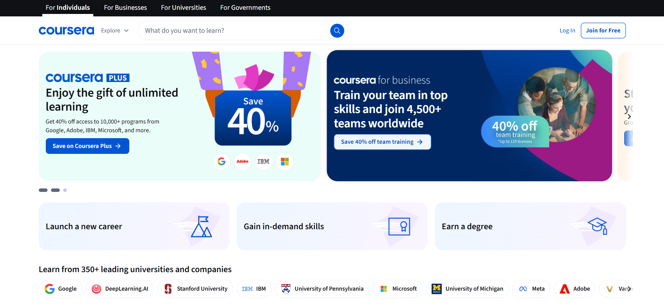Click the Adobe logo in Coursera Plus banner
This screenshot has height=306, width=664.
click(243, 162)
